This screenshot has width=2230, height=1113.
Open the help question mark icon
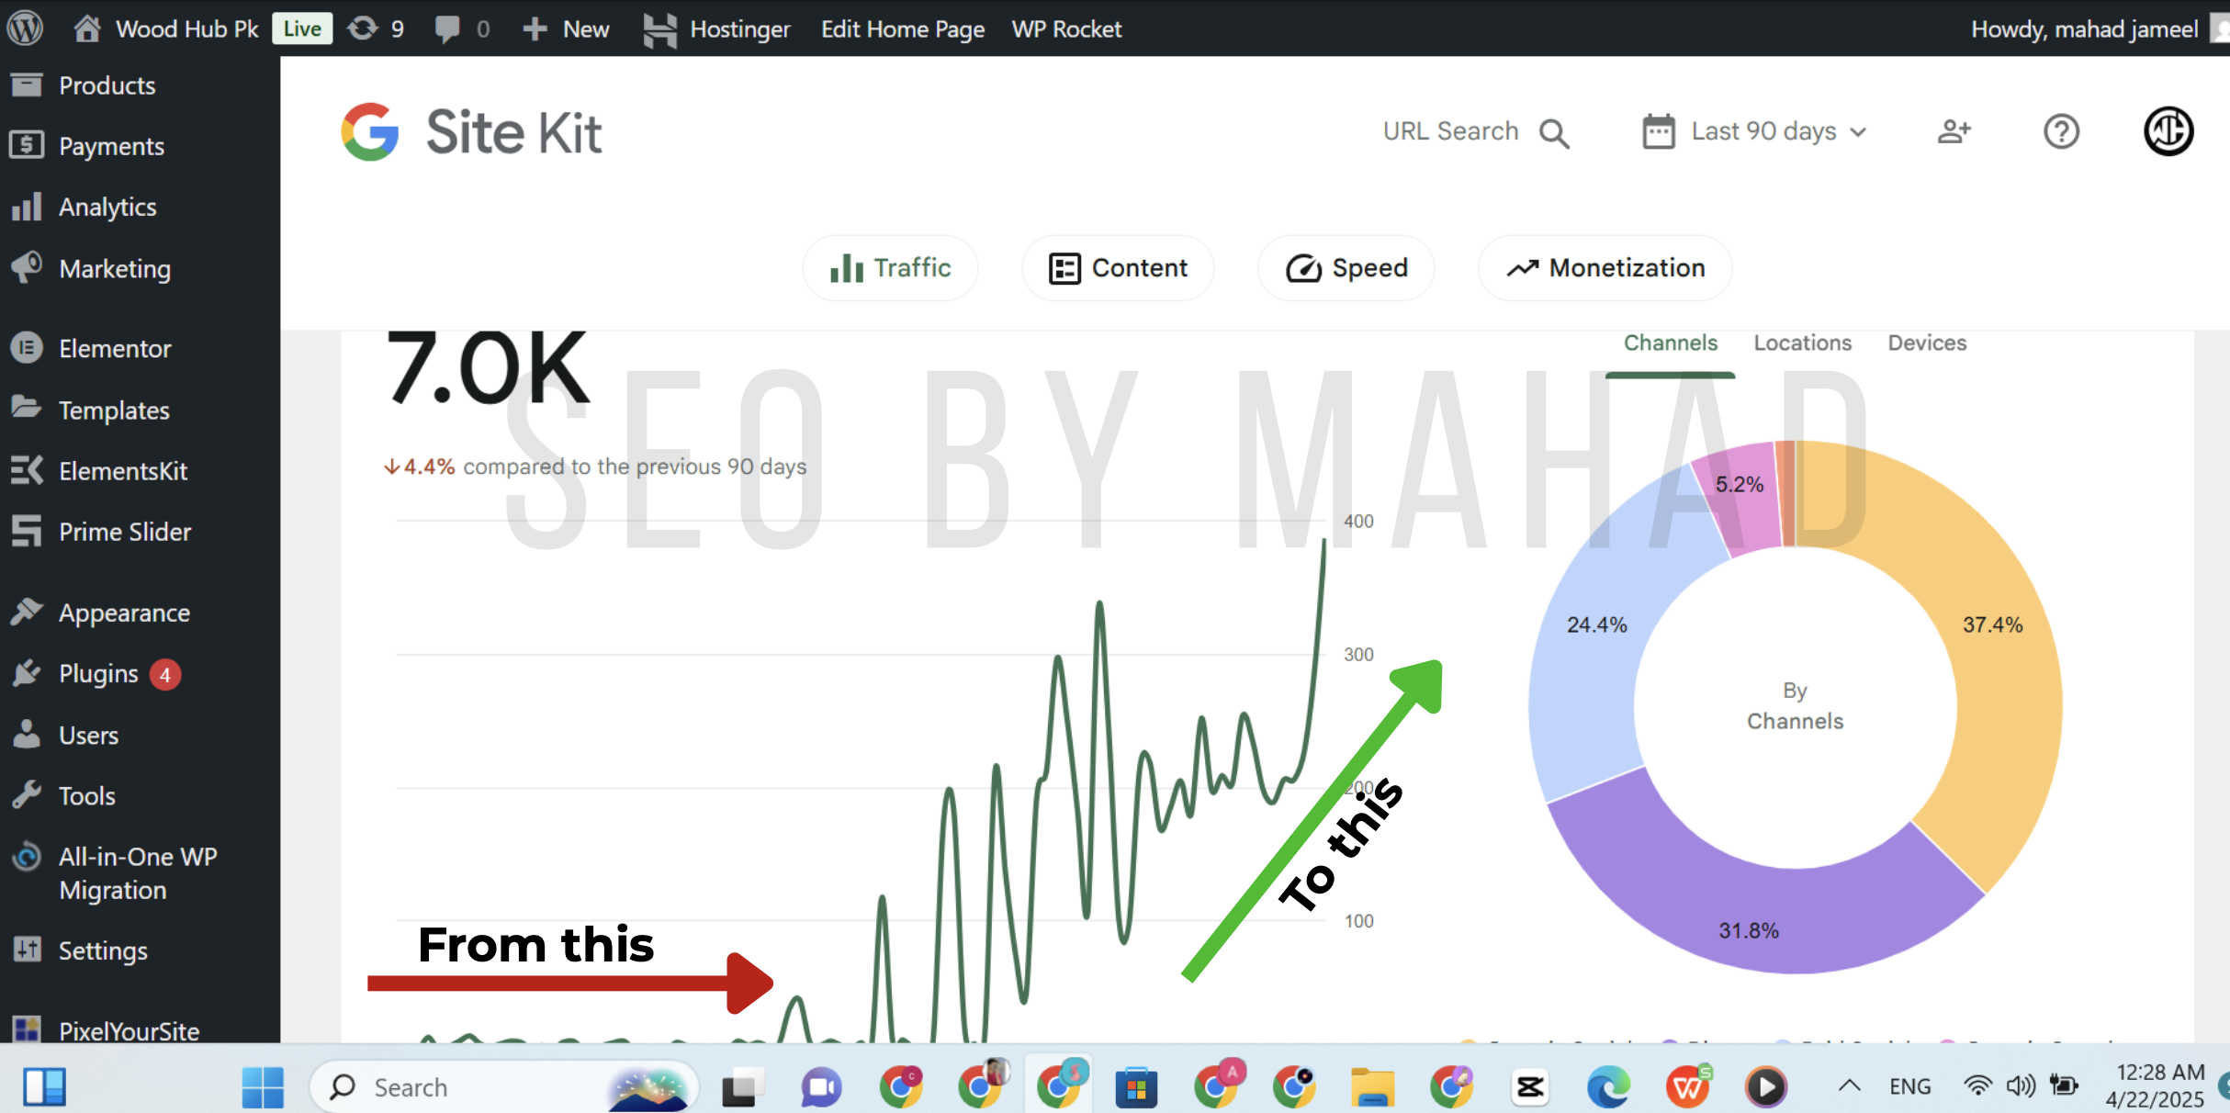click(x=2060, y=132)
